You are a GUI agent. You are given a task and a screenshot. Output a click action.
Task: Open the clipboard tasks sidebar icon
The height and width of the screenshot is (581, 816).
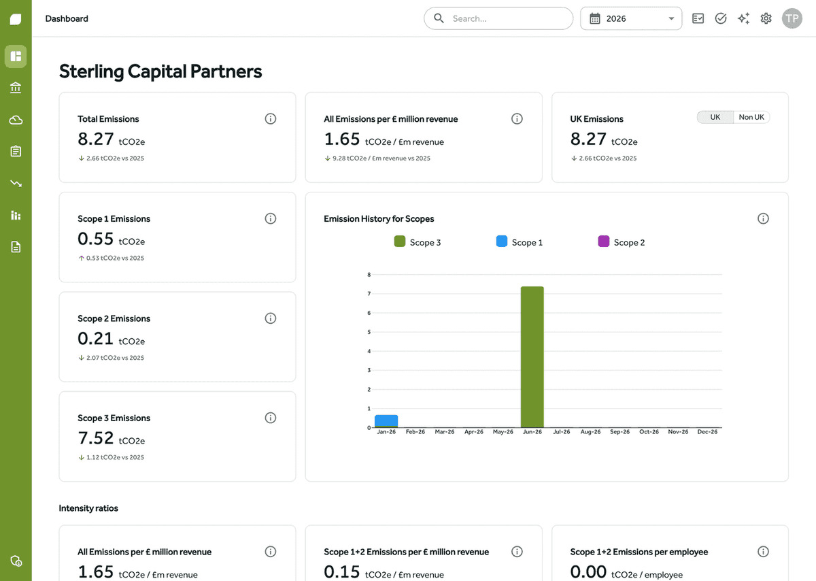tap(16, 151)
